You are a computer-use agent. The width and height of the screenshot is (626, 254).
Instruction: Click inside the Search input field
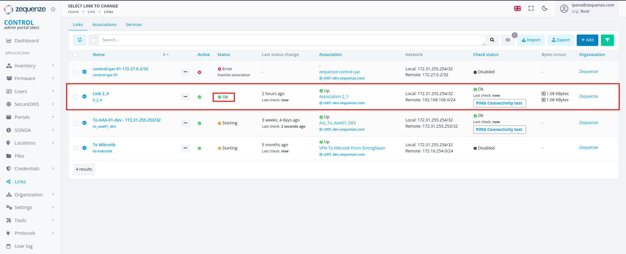click(290, 40)
